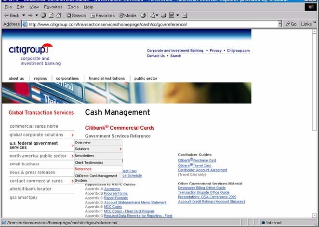Click the page icon in the address bar
Screen dimensions: 319x227
(25, 24)
